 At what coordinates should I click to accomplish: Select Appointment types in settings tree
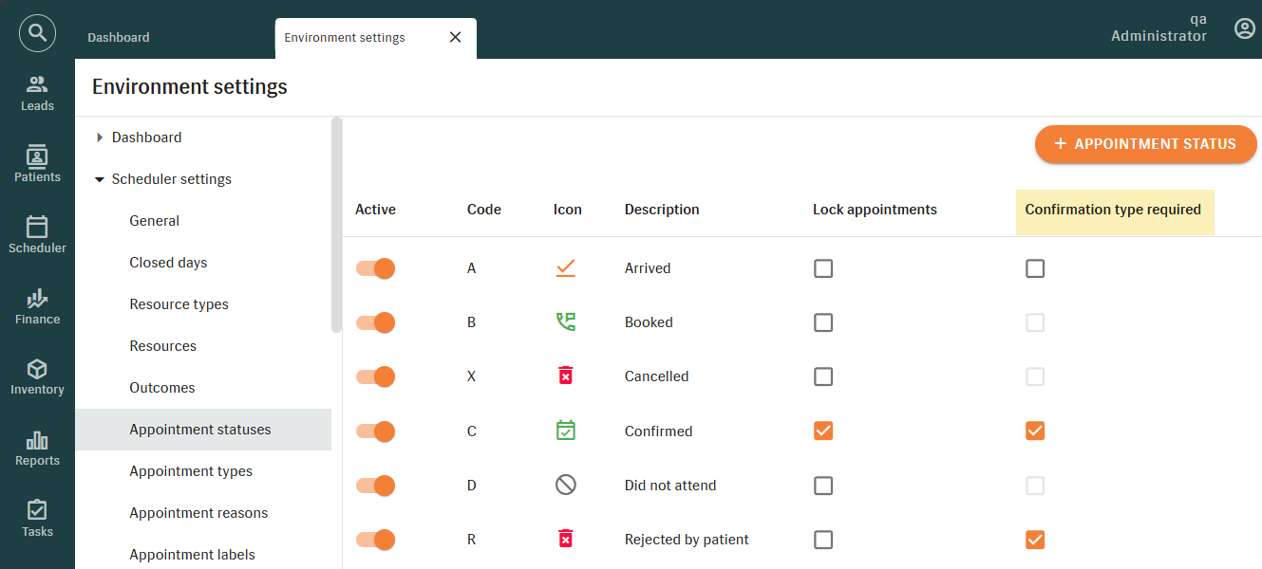tap(191, 471)
